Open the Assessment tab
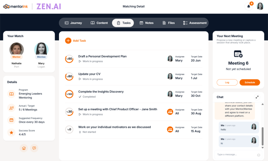Image resolution: width=268 pixels, height=161 pixels. click(195, 23)
